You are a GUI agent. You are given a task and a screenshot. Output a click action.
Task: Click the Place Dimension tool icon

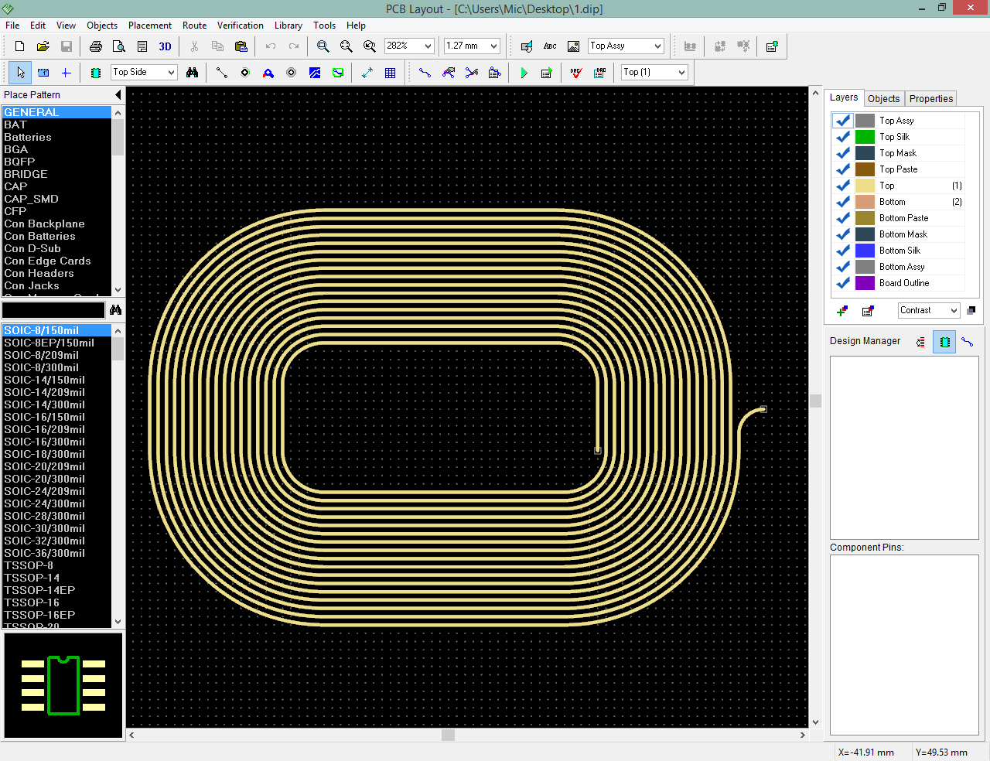[367, 73]
